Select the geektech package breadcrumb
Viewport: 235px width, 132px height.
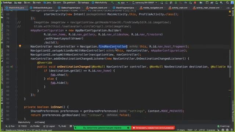69,3
